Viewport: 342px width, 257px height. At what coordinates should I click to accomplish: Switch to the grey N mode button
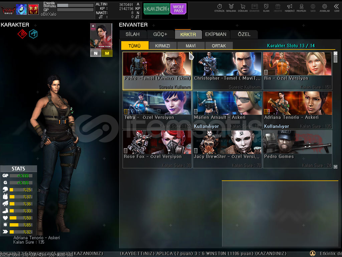tap(96, 53)
